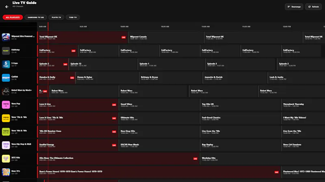Viewport: 325px width, 182px height.
Task: Open the Vevo '90s & '00s channel logo
Action: pos(6,132)
